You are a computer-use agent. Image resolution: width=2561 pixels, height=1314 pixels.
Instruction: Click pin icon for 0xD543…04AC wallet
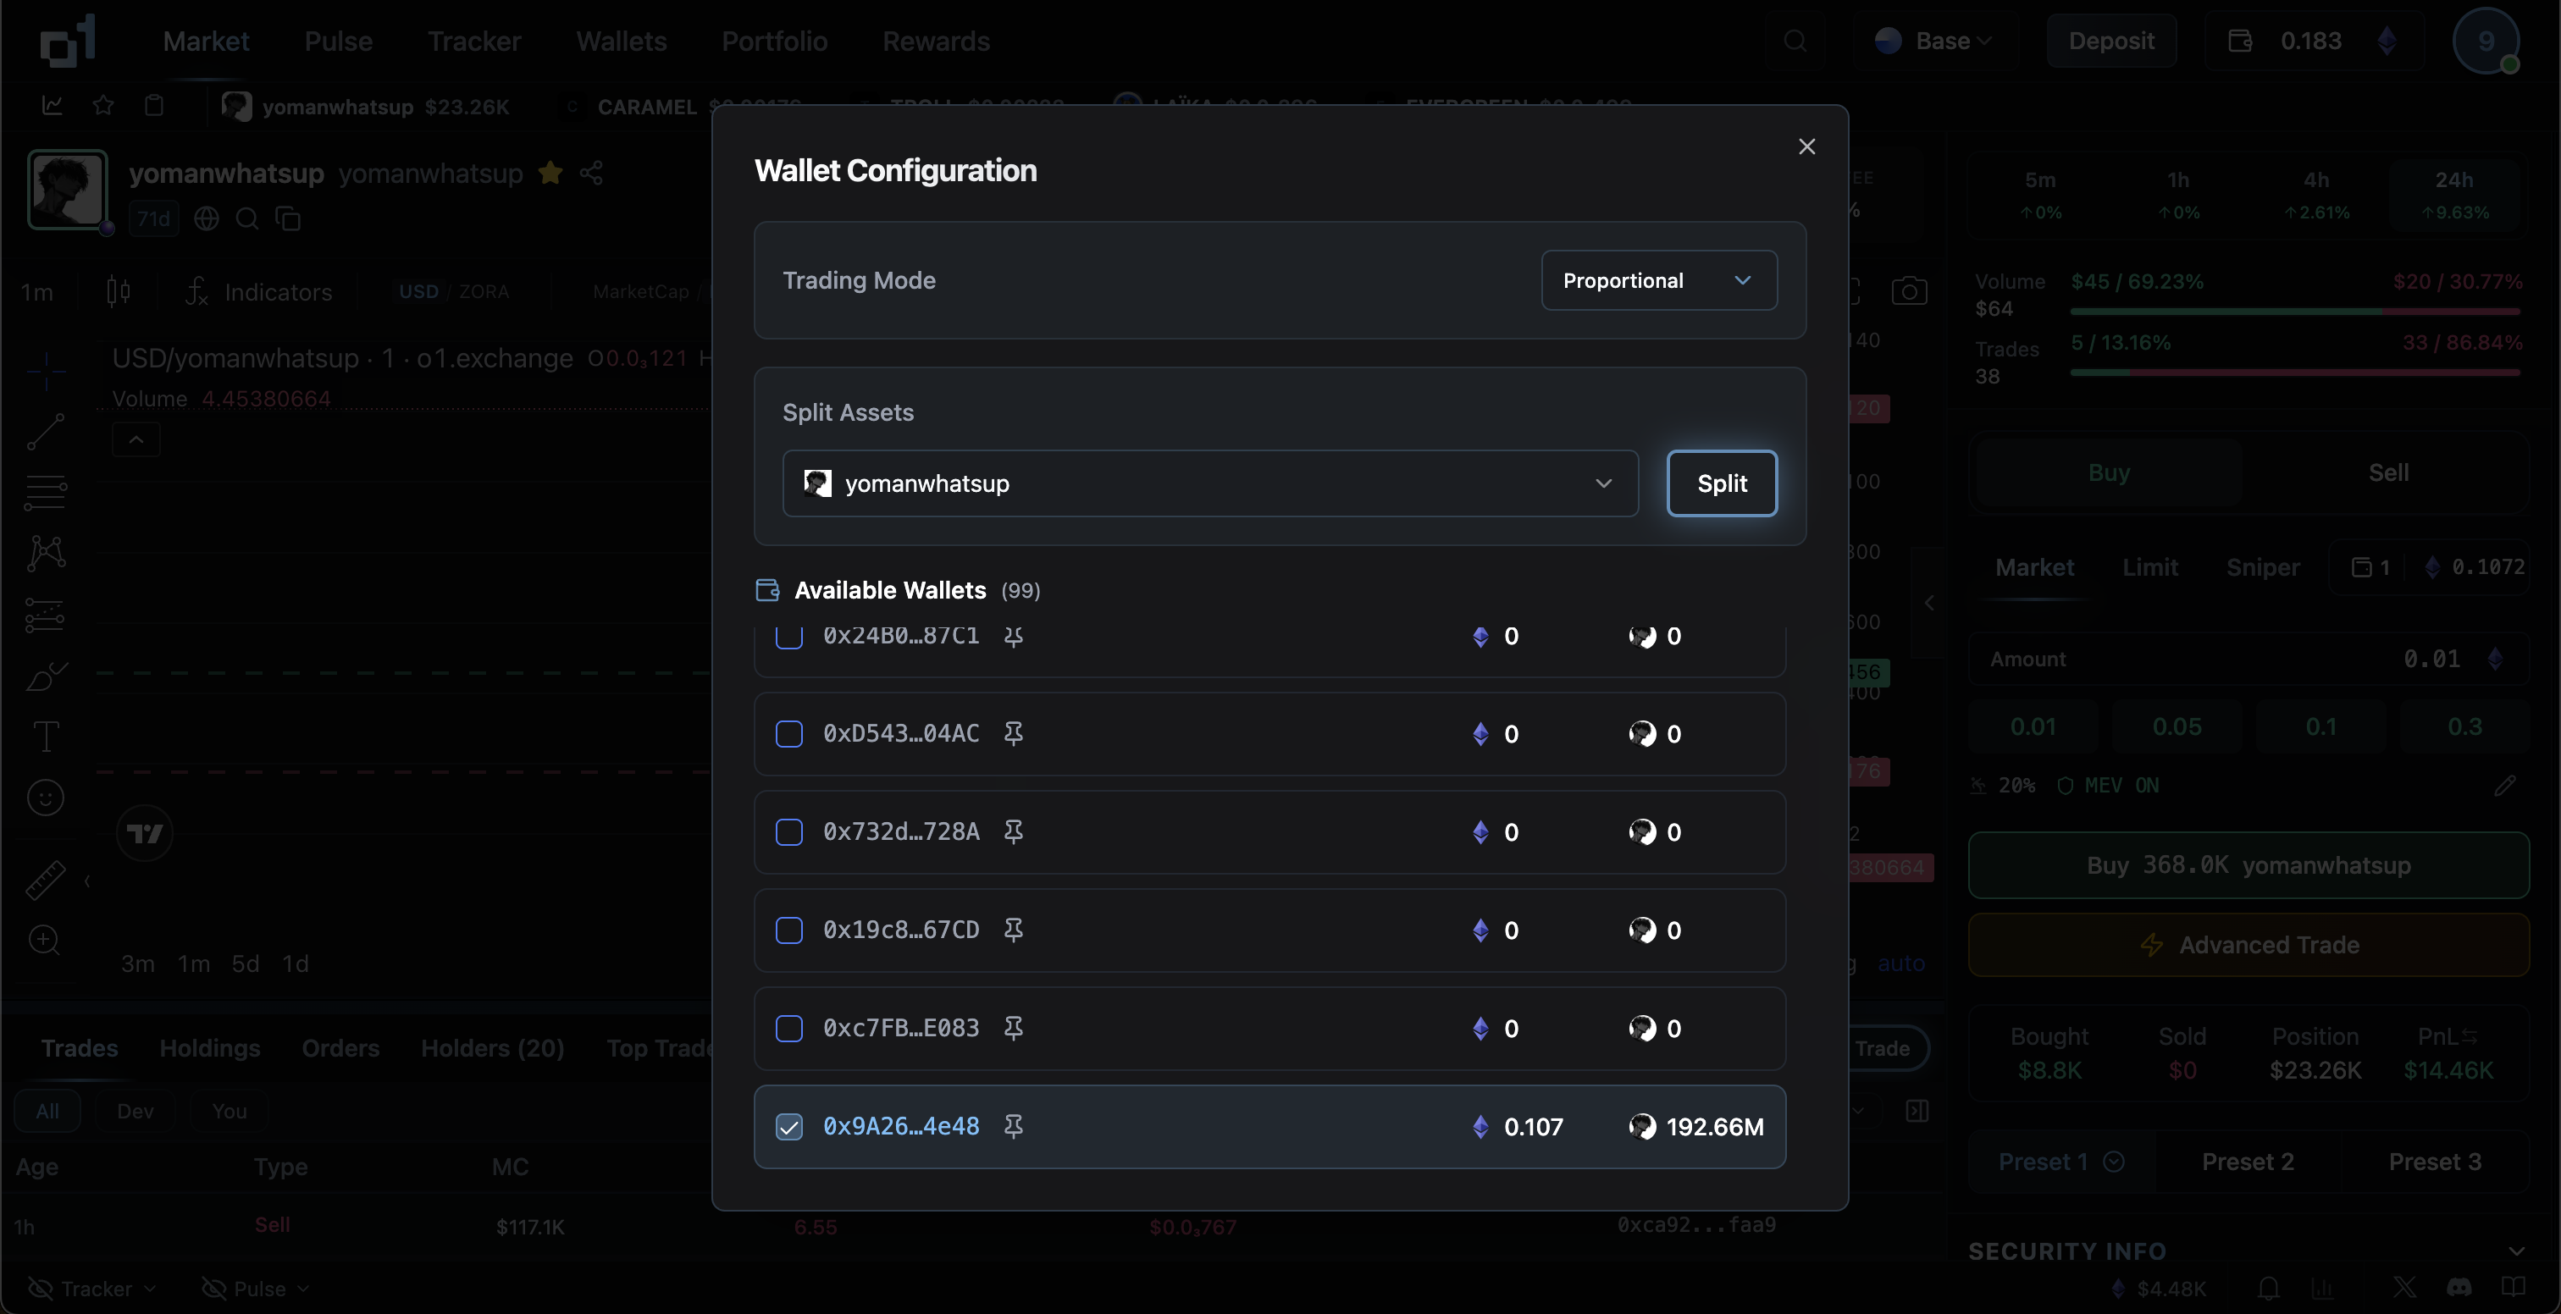pos(1013,733)
